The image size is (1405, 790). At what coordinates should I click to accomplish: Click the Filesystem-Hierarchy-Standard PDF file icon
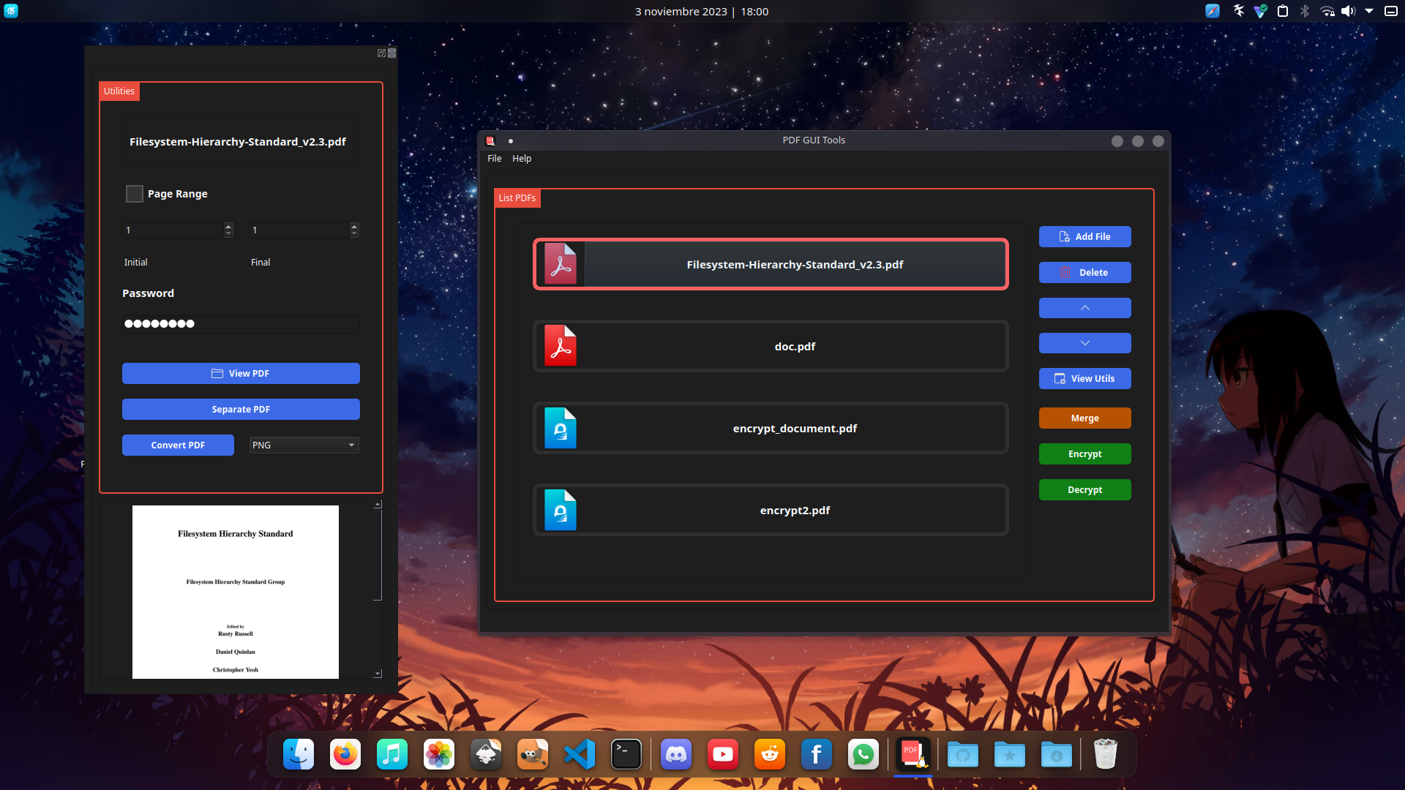click(561, 264)
